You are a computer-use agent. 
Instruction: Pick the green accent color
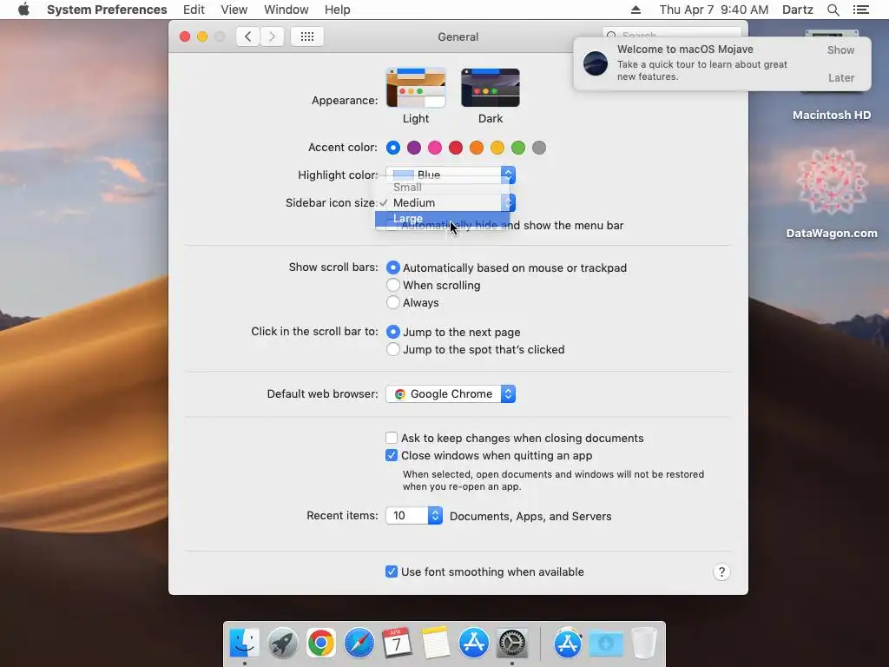pyautogui.click(x=518, y=148)
